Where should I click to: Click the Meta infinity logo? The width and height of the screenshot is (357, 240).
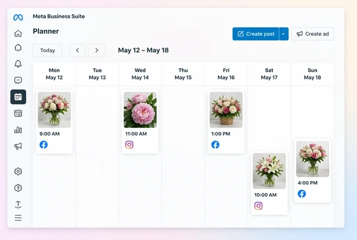(18, 17)
